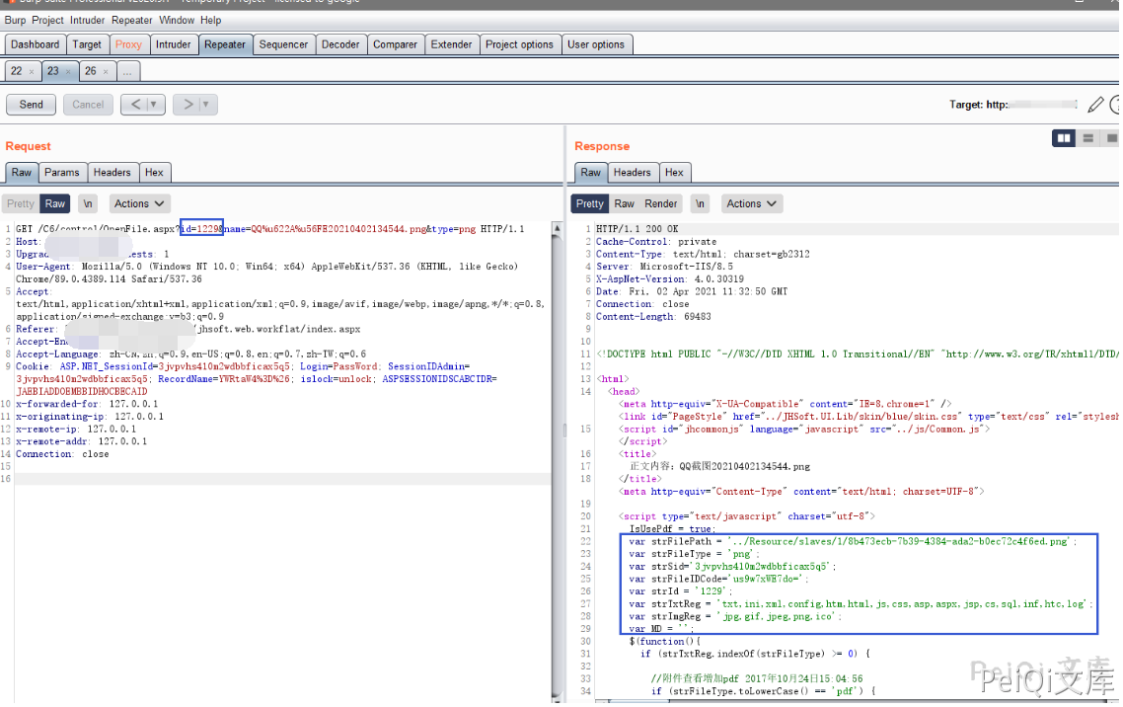Image resolution: width=1123 pixels, height=707 pixels.
Task: Toggle newline display in Response panel
Action: [700, 203]
